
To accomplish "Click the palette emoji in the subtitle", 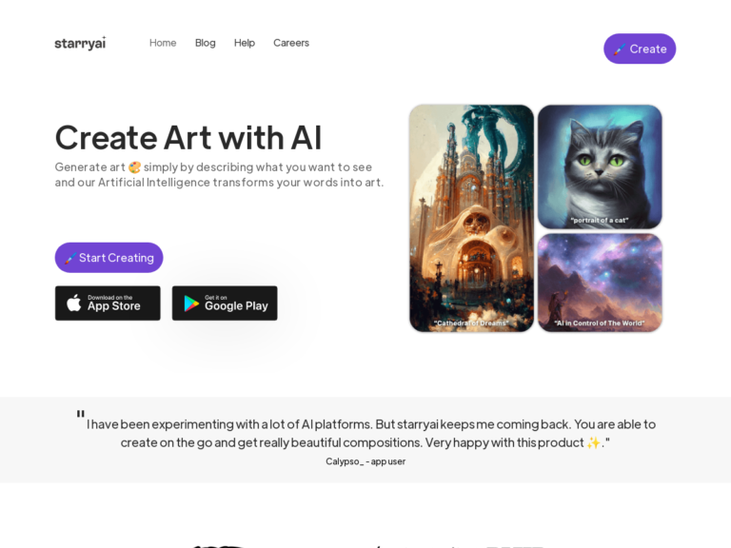I will (135, 167).
